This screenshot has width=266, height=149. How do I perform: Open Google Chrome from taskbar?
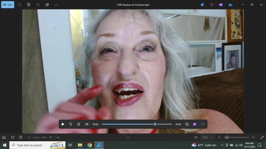point(90,145)
